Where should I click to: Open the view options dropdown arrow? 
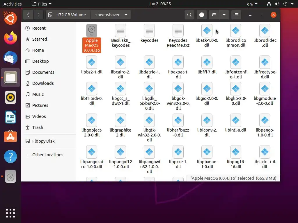coord(224,15)
